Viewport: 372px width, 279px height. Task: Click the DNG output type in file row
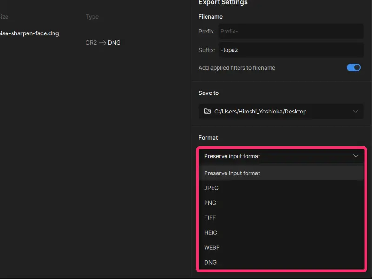pyautogui.click(x=114, y=43)
